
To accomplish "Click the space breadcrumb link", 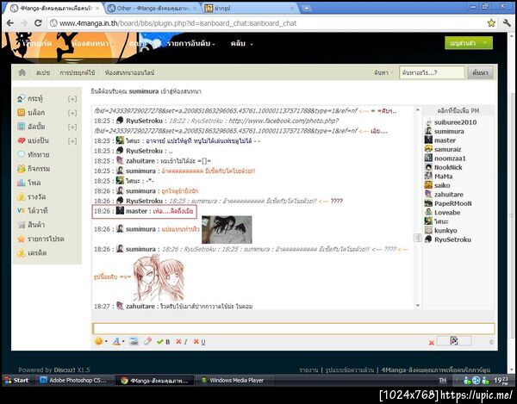I will click(43, 72).
